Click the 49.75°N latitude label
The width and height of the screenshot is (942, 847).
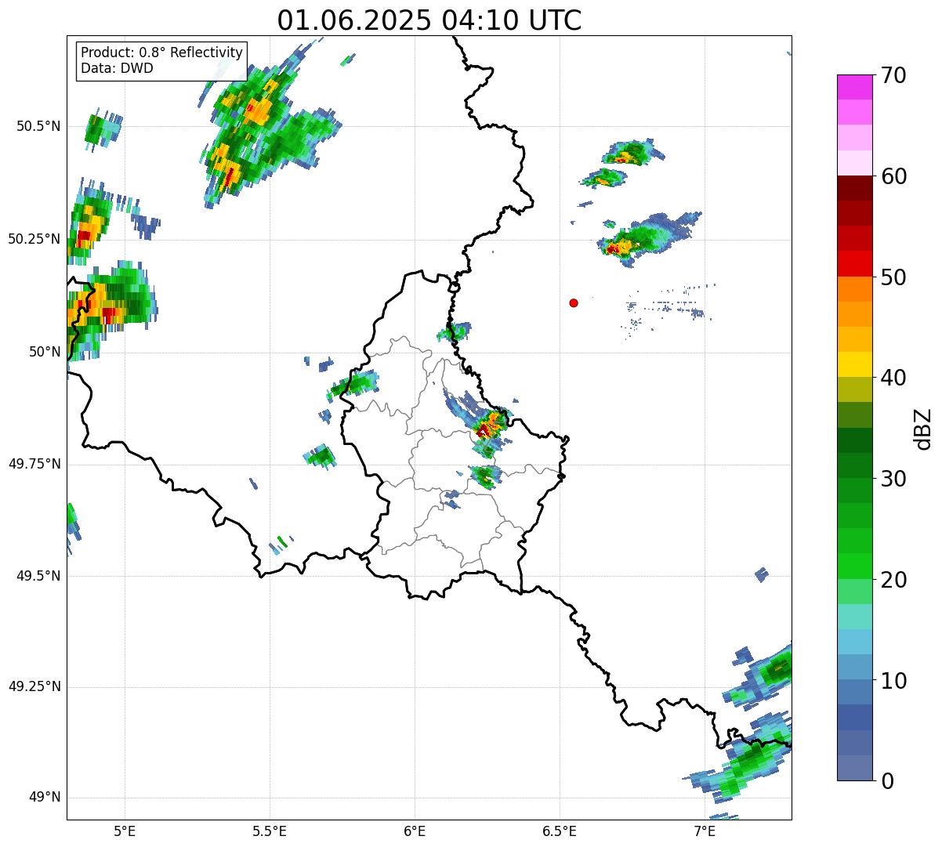pos(34,464)
